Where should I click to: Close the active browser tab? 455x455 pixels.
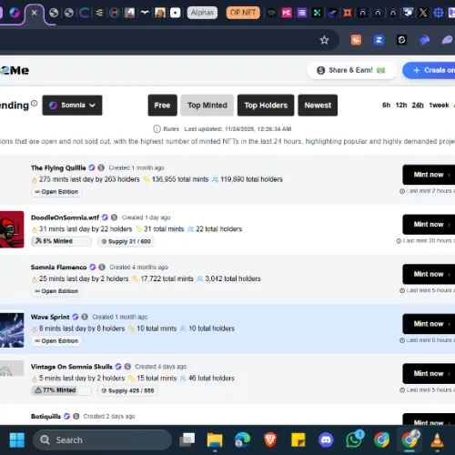pos(35,13)
